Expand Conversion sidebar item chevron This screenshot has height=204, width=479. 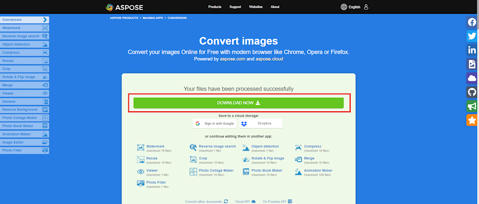[45, 20]
